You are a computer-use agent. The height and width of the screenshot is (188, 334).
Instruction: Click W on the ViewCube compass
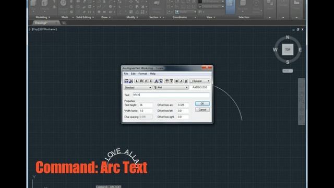click(275, 50)
